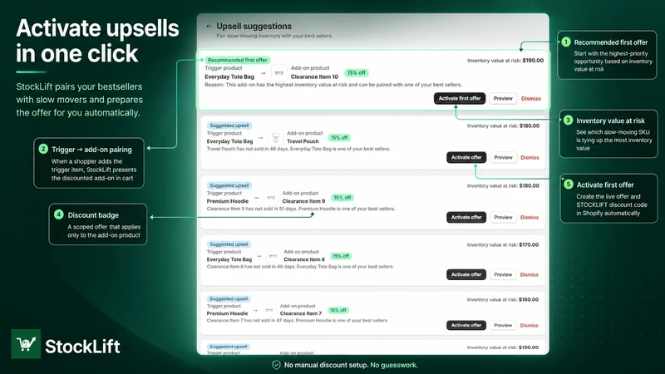Click the shield icon beside No manual discount setup
This screenshot has height=374, width=665.
(x=276, y=365)
